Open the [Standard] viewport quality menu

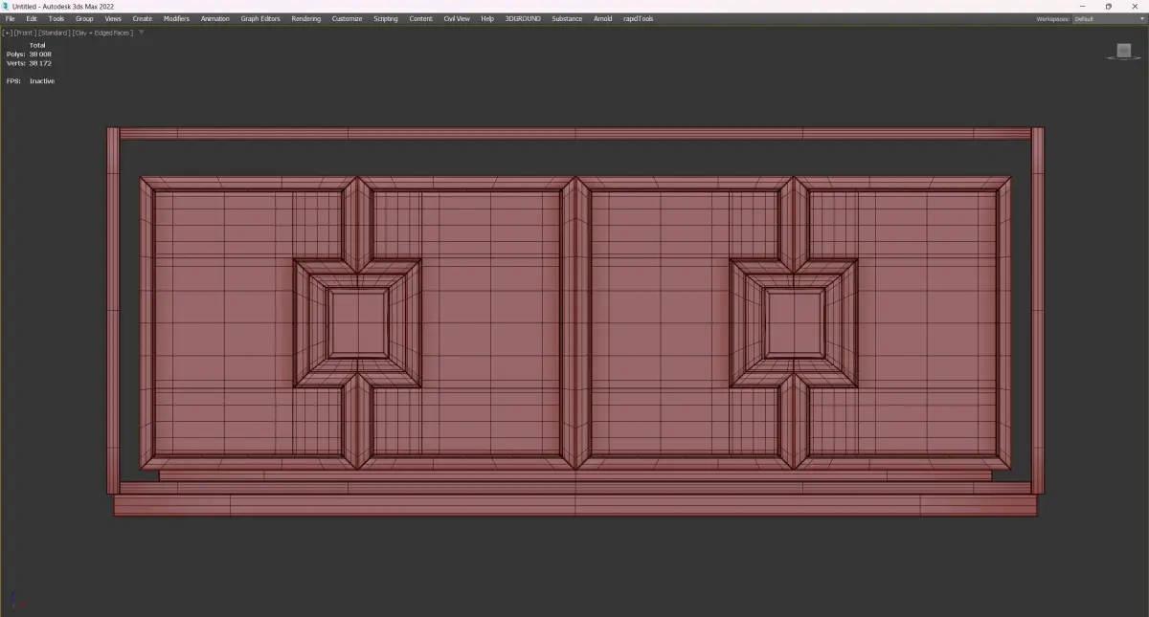[x=55, y=33]
